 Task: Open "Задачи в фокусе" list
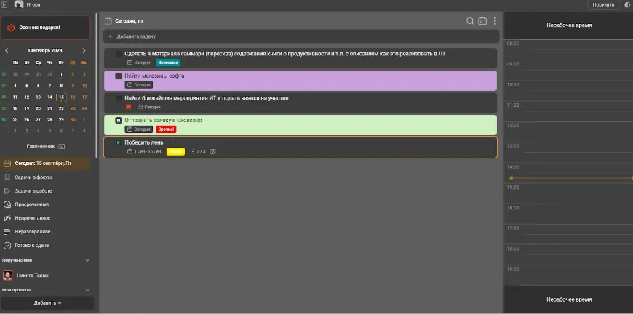34,177
